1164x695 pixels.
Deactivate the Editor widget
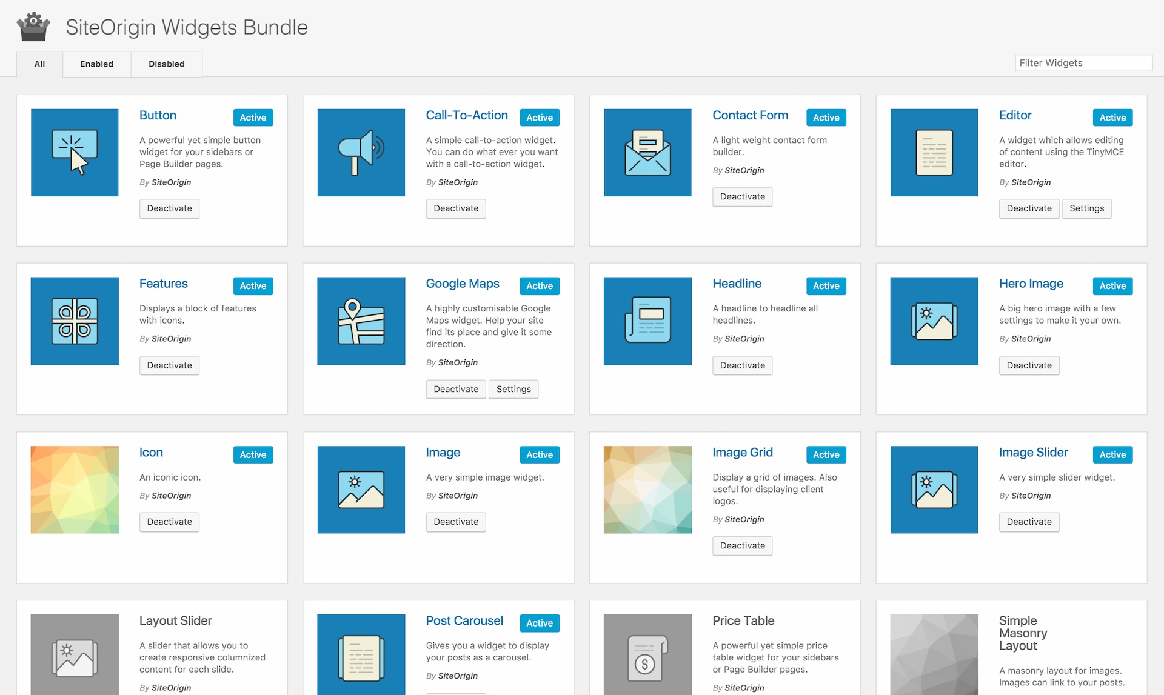coord(1029,208)
